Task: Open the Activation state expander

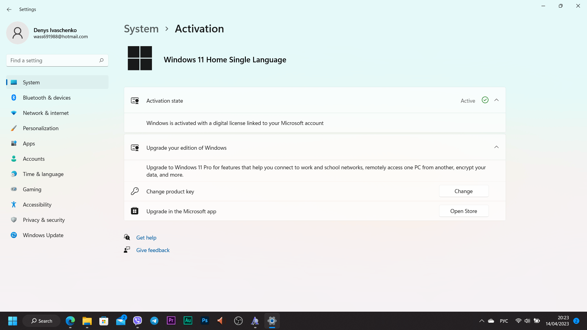Action: (x=496, y=100)
